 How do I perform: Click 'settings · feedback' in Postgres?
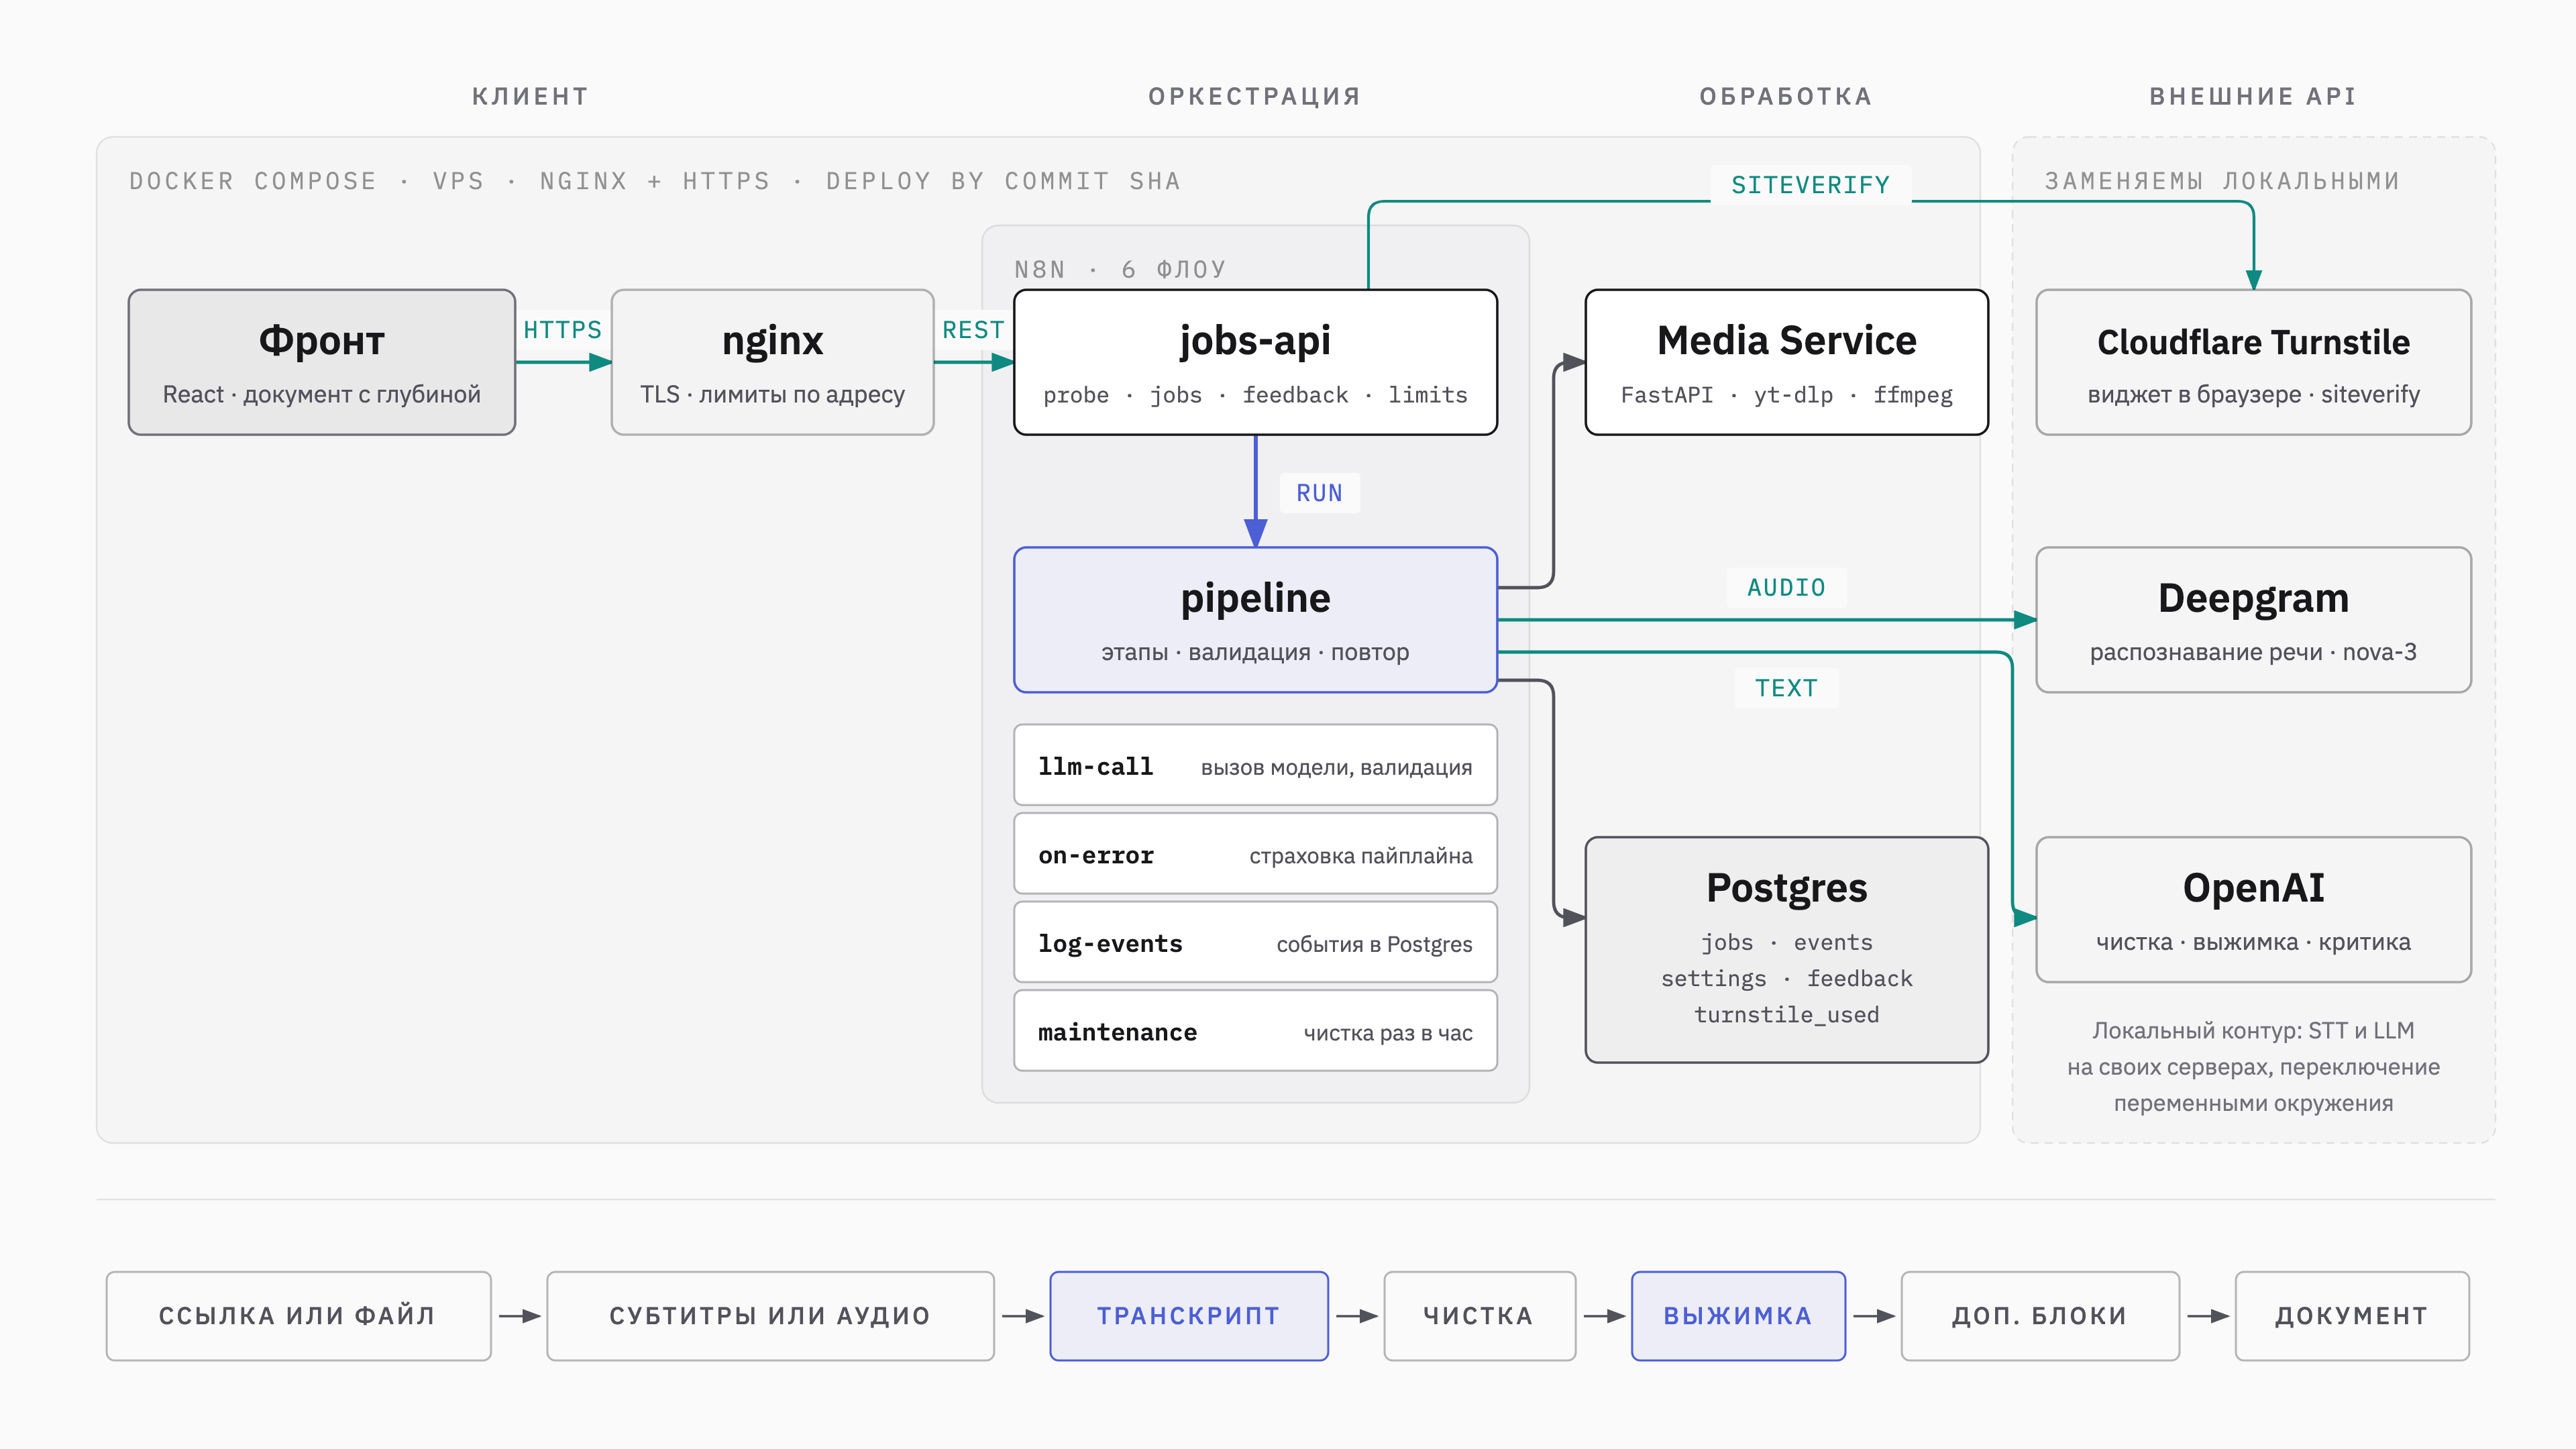(1786, 978)
